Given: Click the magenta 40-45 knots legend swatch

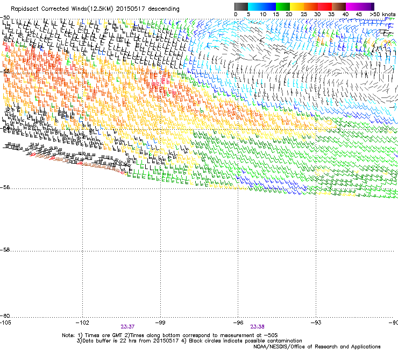Looking at the screenshot, I should [x=353, y=6].
